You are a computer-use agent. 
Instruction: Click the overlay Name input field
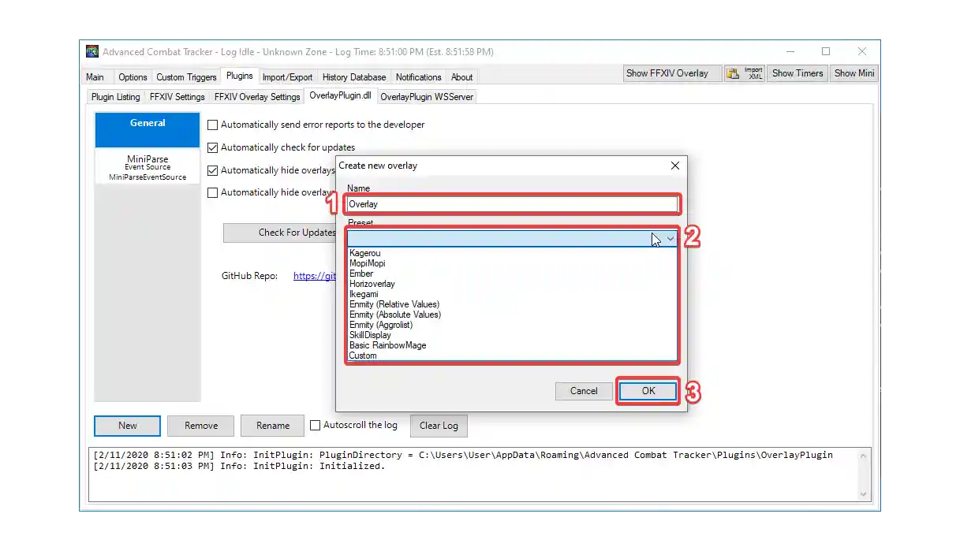[512, 203]
